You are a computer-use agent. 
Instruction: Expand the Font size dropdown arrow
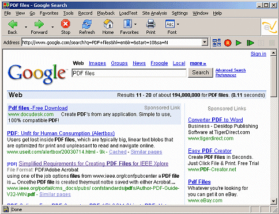[x=178, y=24]
